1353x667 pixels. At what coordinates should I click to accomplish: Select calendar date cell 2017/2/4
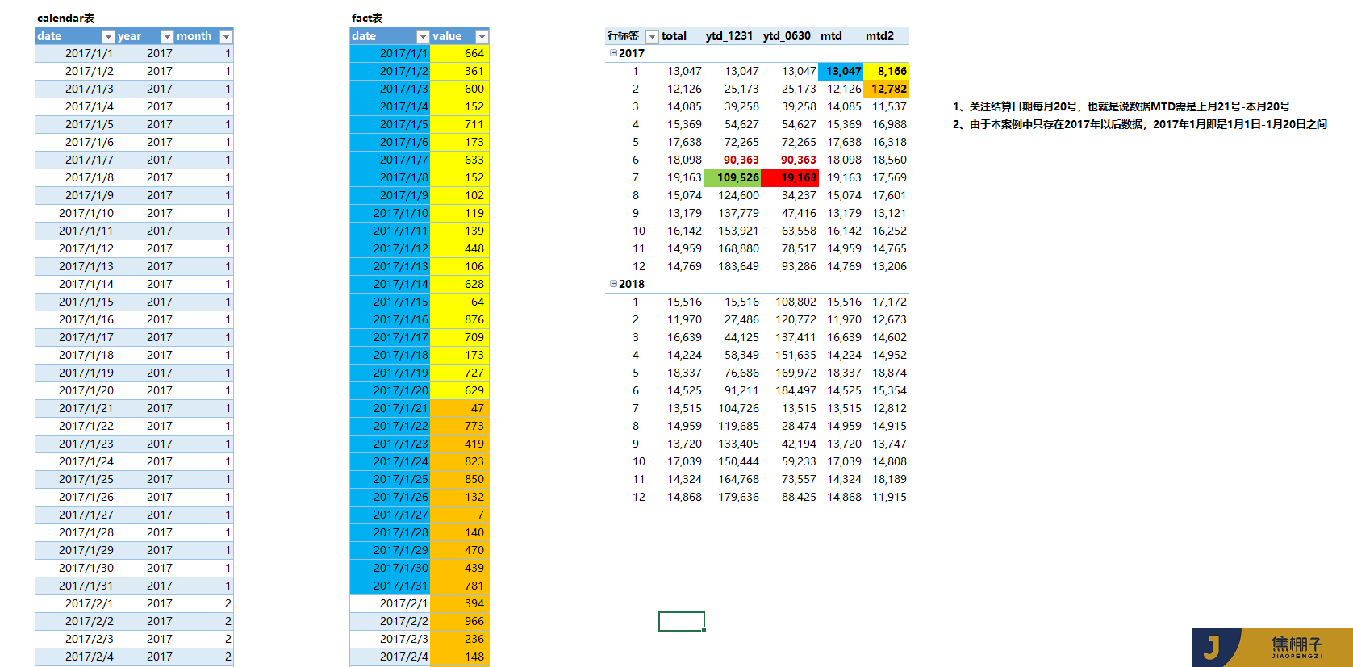[76, 657]
